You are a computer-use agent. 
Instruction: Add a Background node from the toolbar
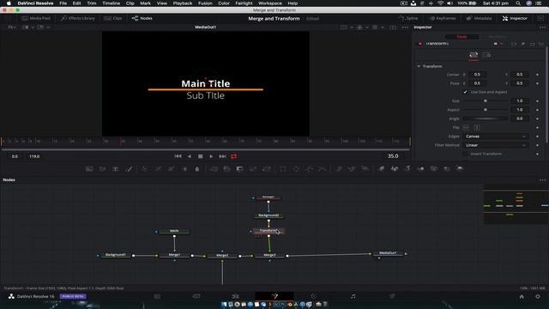coord(89,169)
